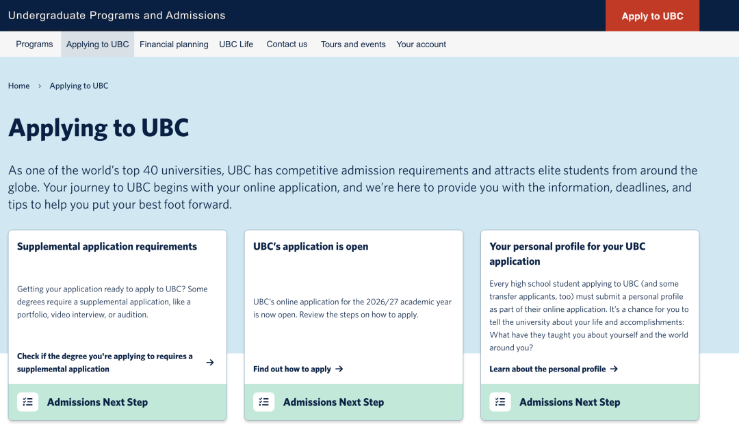Image resolution: width=739 pixels, height=431 pixels.
Task: Open the Programs menu item
Action: 34,44
